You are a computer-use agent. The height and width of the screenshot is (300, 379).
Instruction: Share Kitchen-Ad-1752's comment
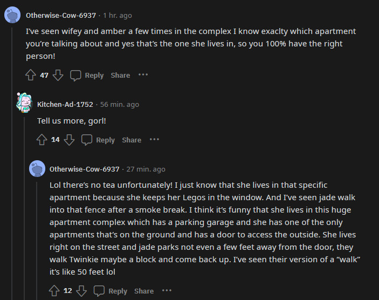[132, 140]
